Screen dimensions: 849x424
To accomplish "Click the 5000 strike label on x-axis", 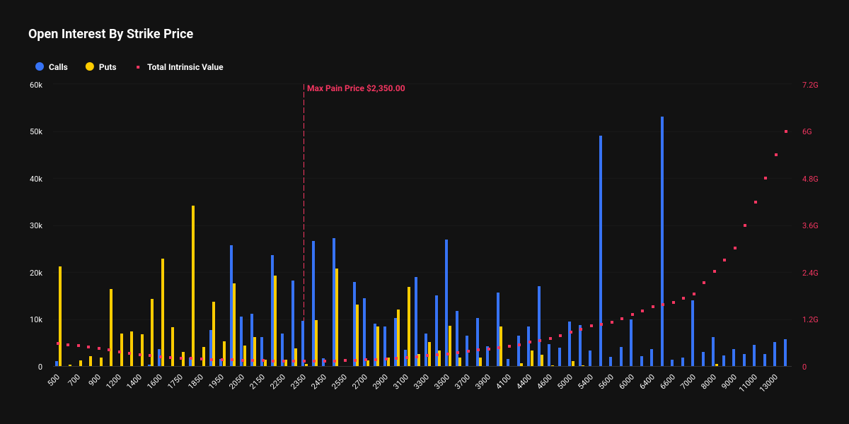I will 565,382.
